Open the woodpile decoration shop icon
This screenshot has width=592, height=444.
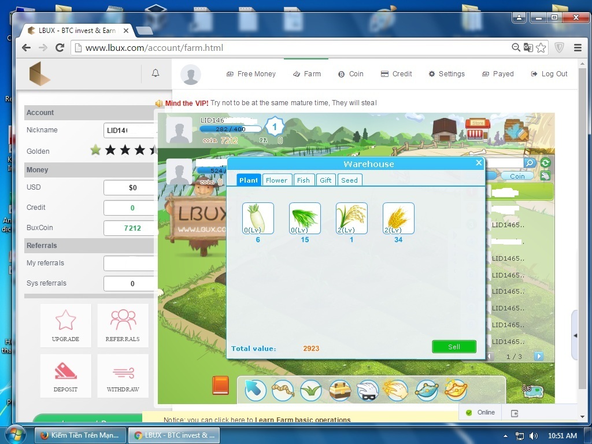tap(516, 130)
